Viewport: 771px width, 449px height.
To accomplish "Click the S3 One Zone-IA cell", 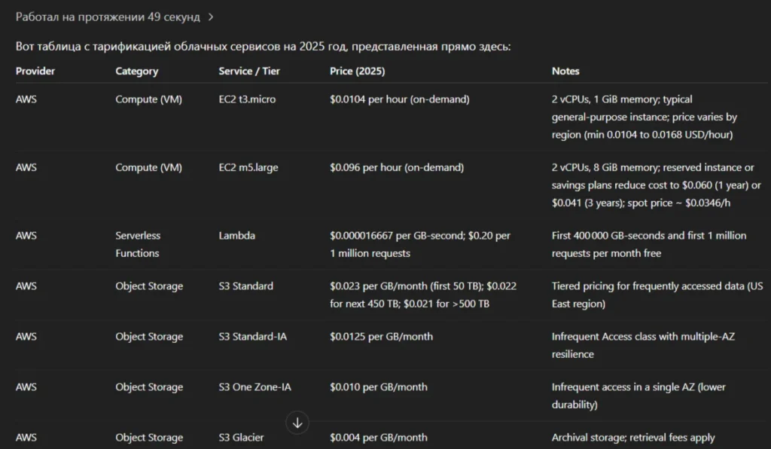I will click(x=254, y=387).
